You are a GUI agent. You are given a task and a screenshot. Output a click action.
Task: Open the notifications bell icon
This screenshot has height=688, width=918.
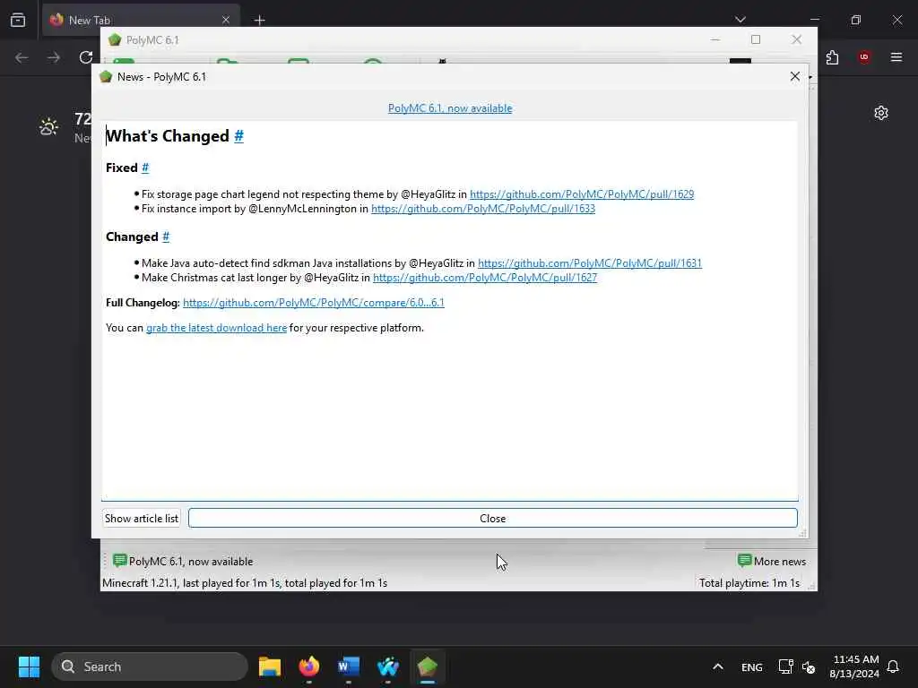[893, 666]
